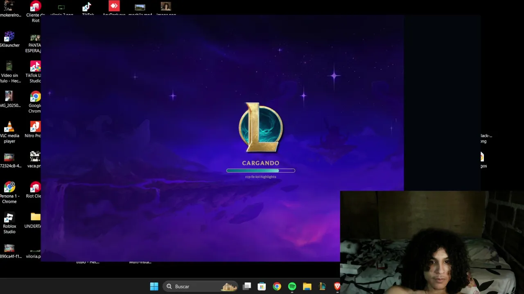Click the rcp-fe-lol-highlights loading status text
Image resolution: width=524 pixels, height=294 pixels.
point(261,177)
